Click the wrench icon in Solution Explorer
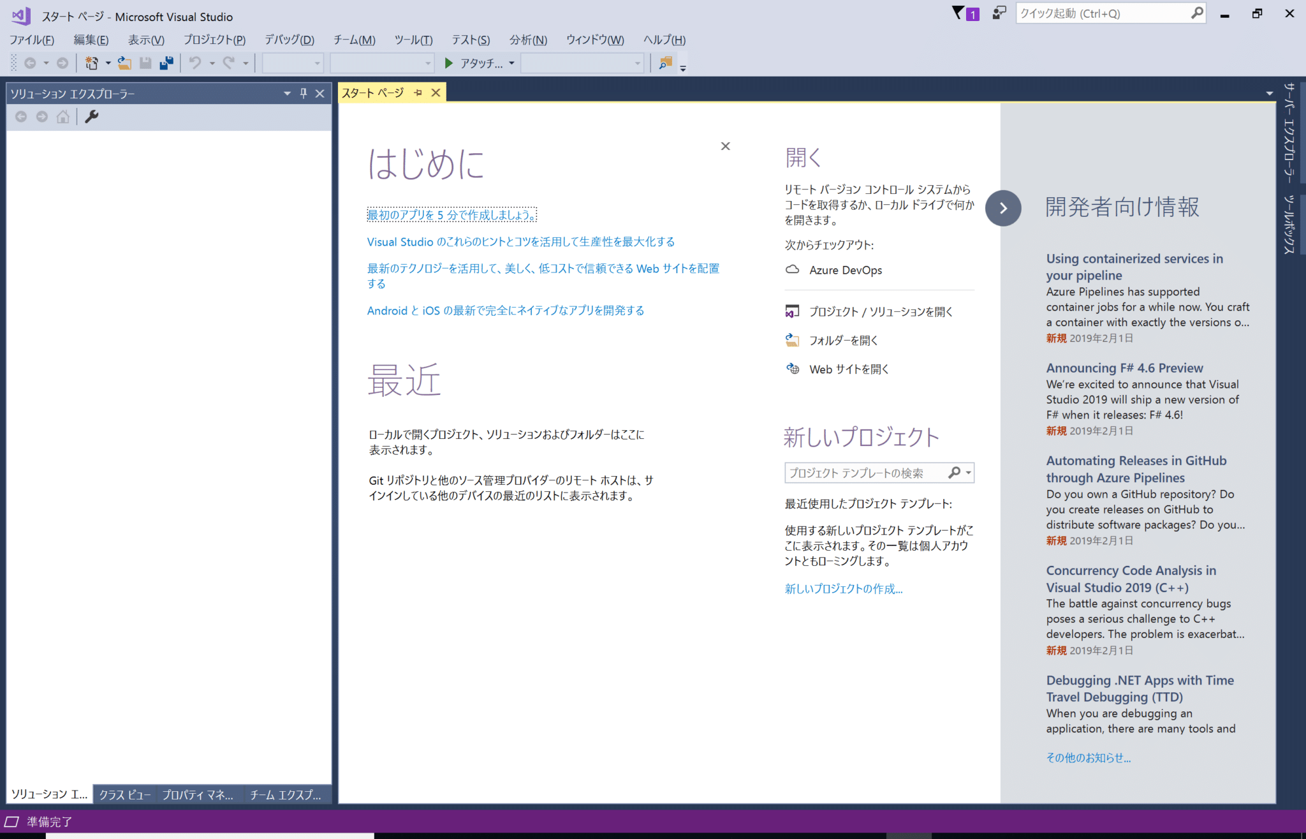This screenshot has width=1306, height=839. pyautogui.click(x=91, y=117)
